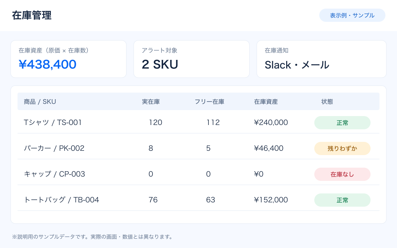Click the 正常 badge in the TB-004 row

342,200
